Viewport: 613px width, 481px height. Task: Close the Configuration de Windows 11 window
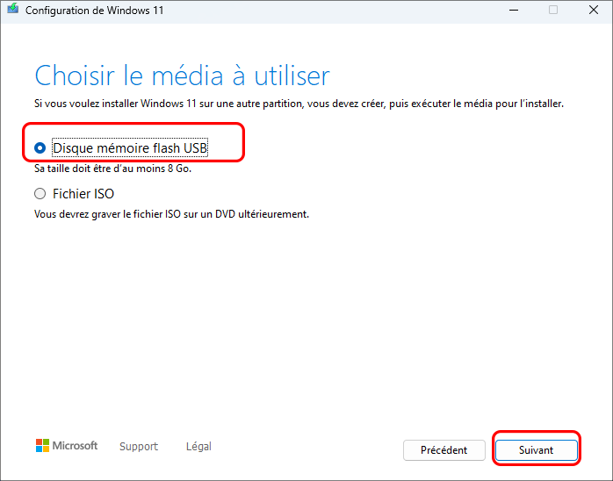(594, 10)
